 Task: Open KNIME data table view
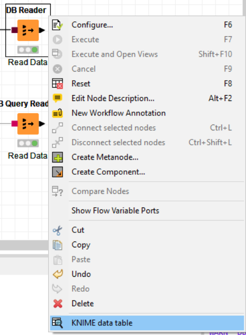pos(147,323)
